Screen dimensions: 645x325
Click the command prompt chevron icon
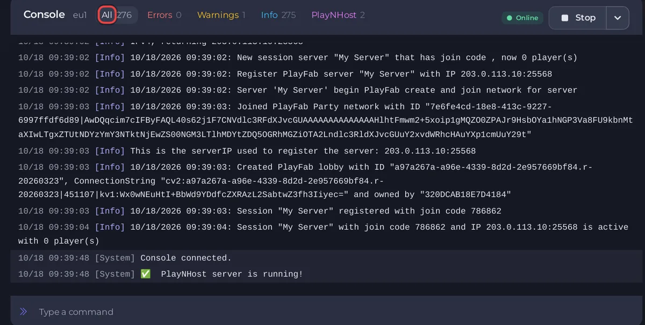[x=23, y=312]
